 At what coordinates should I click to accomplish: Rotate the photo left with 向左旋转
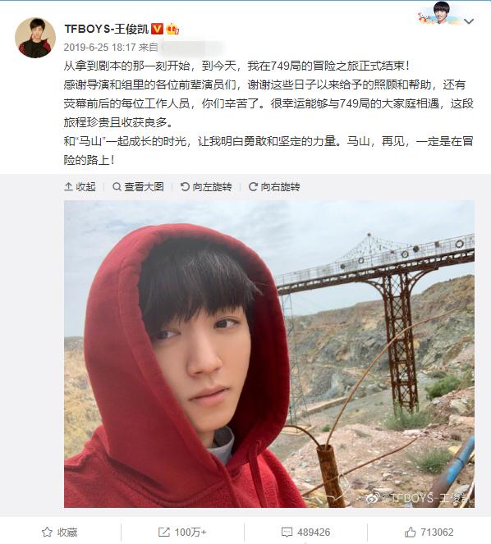[206, 186]
